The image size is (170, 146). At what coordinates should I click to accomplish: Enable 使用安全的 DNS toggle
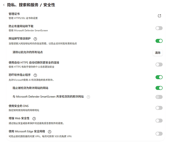point(159,108)
